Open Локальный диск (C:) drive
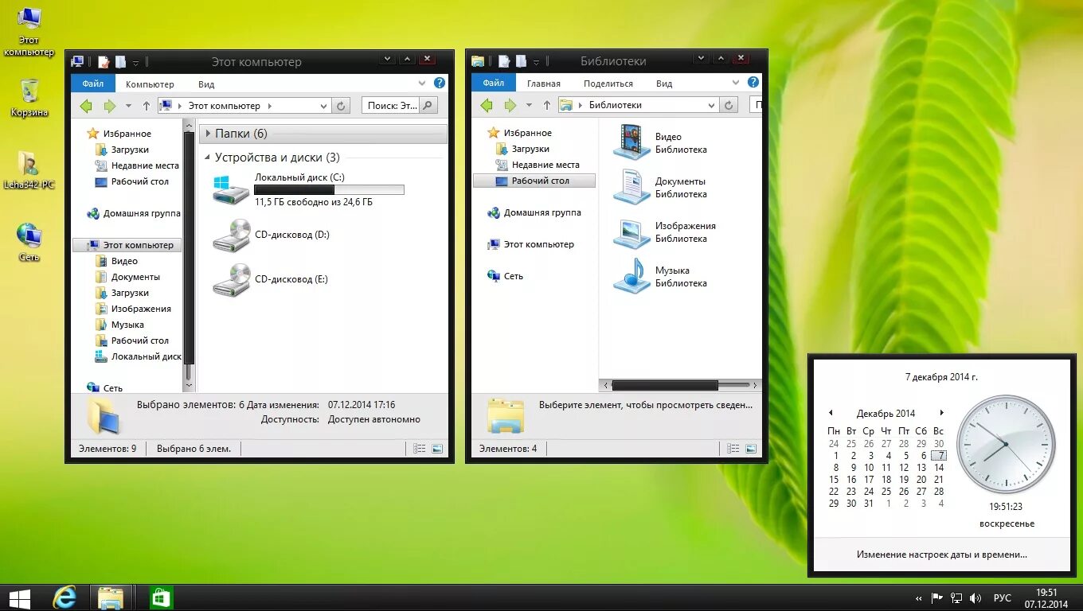The image size is (1083, 611). click(x=308, y=189)
